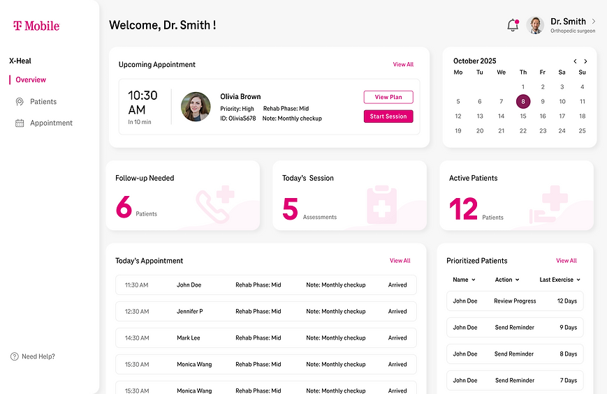Click the View Plan button
This screenshot has height=394, width=607.
[x=388, y=97]
